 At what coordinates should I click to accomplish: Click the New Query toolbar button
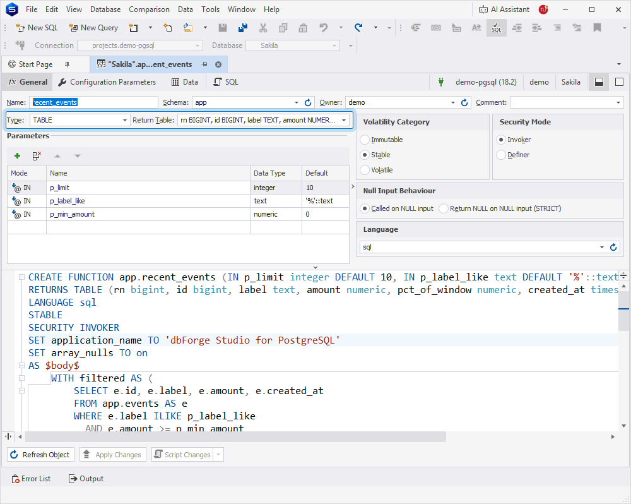pyautogui.click(x=93, y=28)
